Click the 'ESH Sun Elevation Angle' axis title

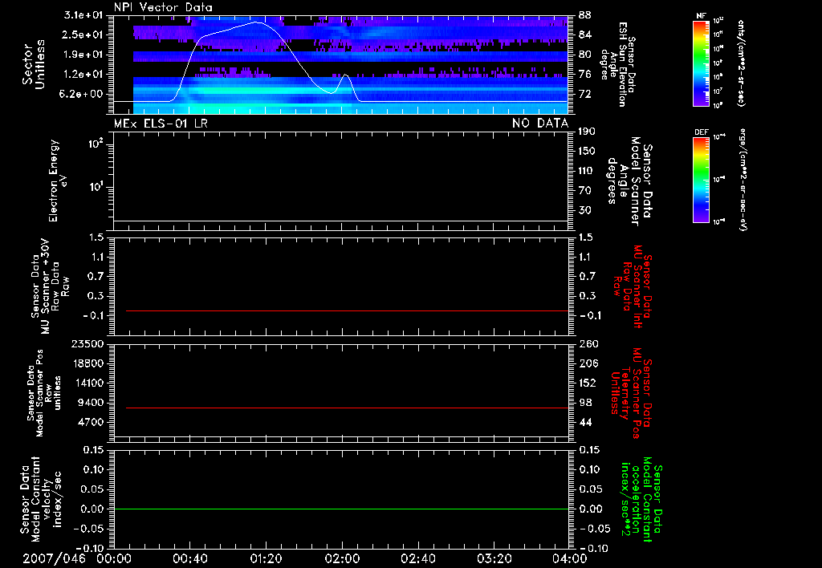(x=618, y=64)
